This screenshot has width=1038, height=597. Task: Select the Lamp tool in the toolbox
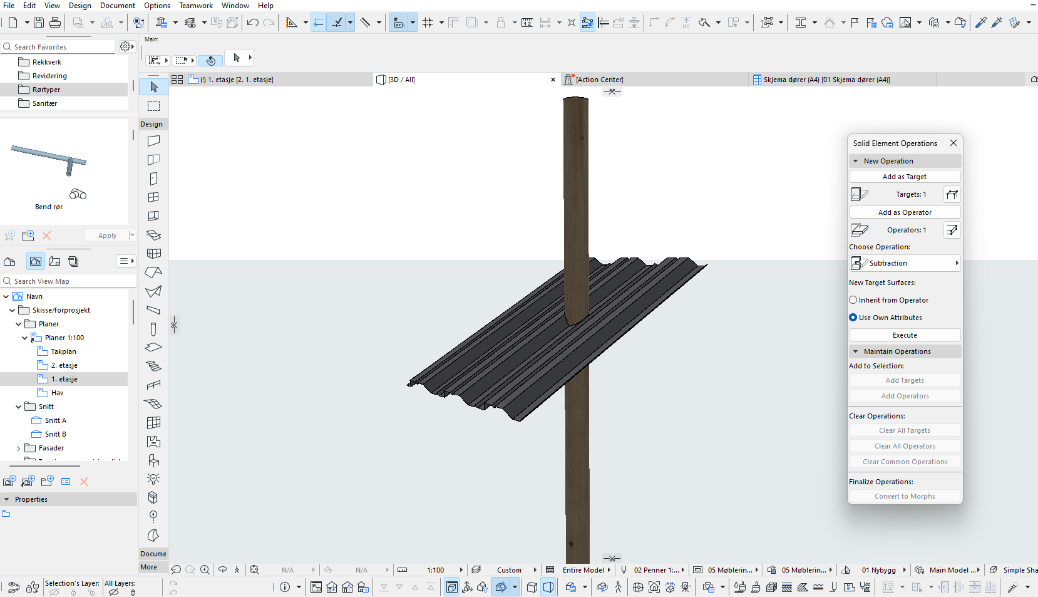(153, 479)
